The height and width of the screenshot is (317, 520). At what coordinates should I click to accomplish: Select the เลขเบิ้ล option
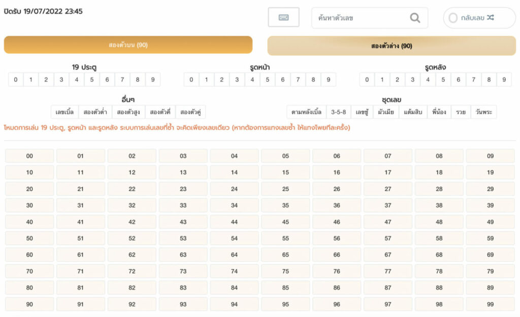[65, 112]
